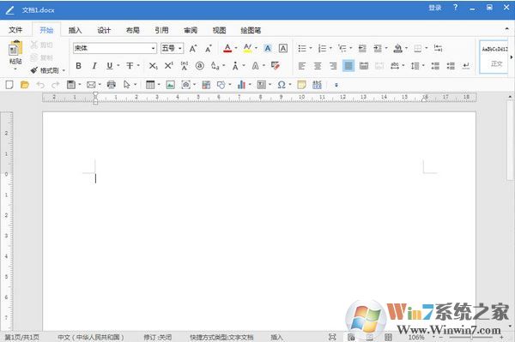Screen dimensions: 515x342
Task: Click the print icon
Action: [x=112, y=85]
